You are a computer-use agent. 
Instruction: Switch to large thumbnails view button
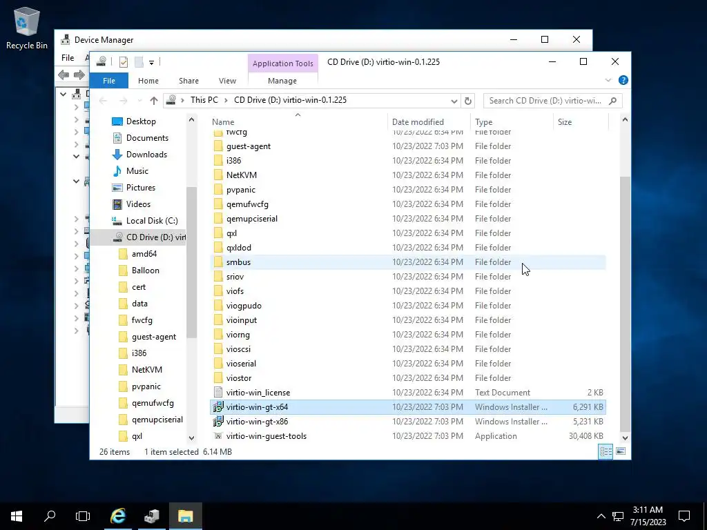point(621,451)
